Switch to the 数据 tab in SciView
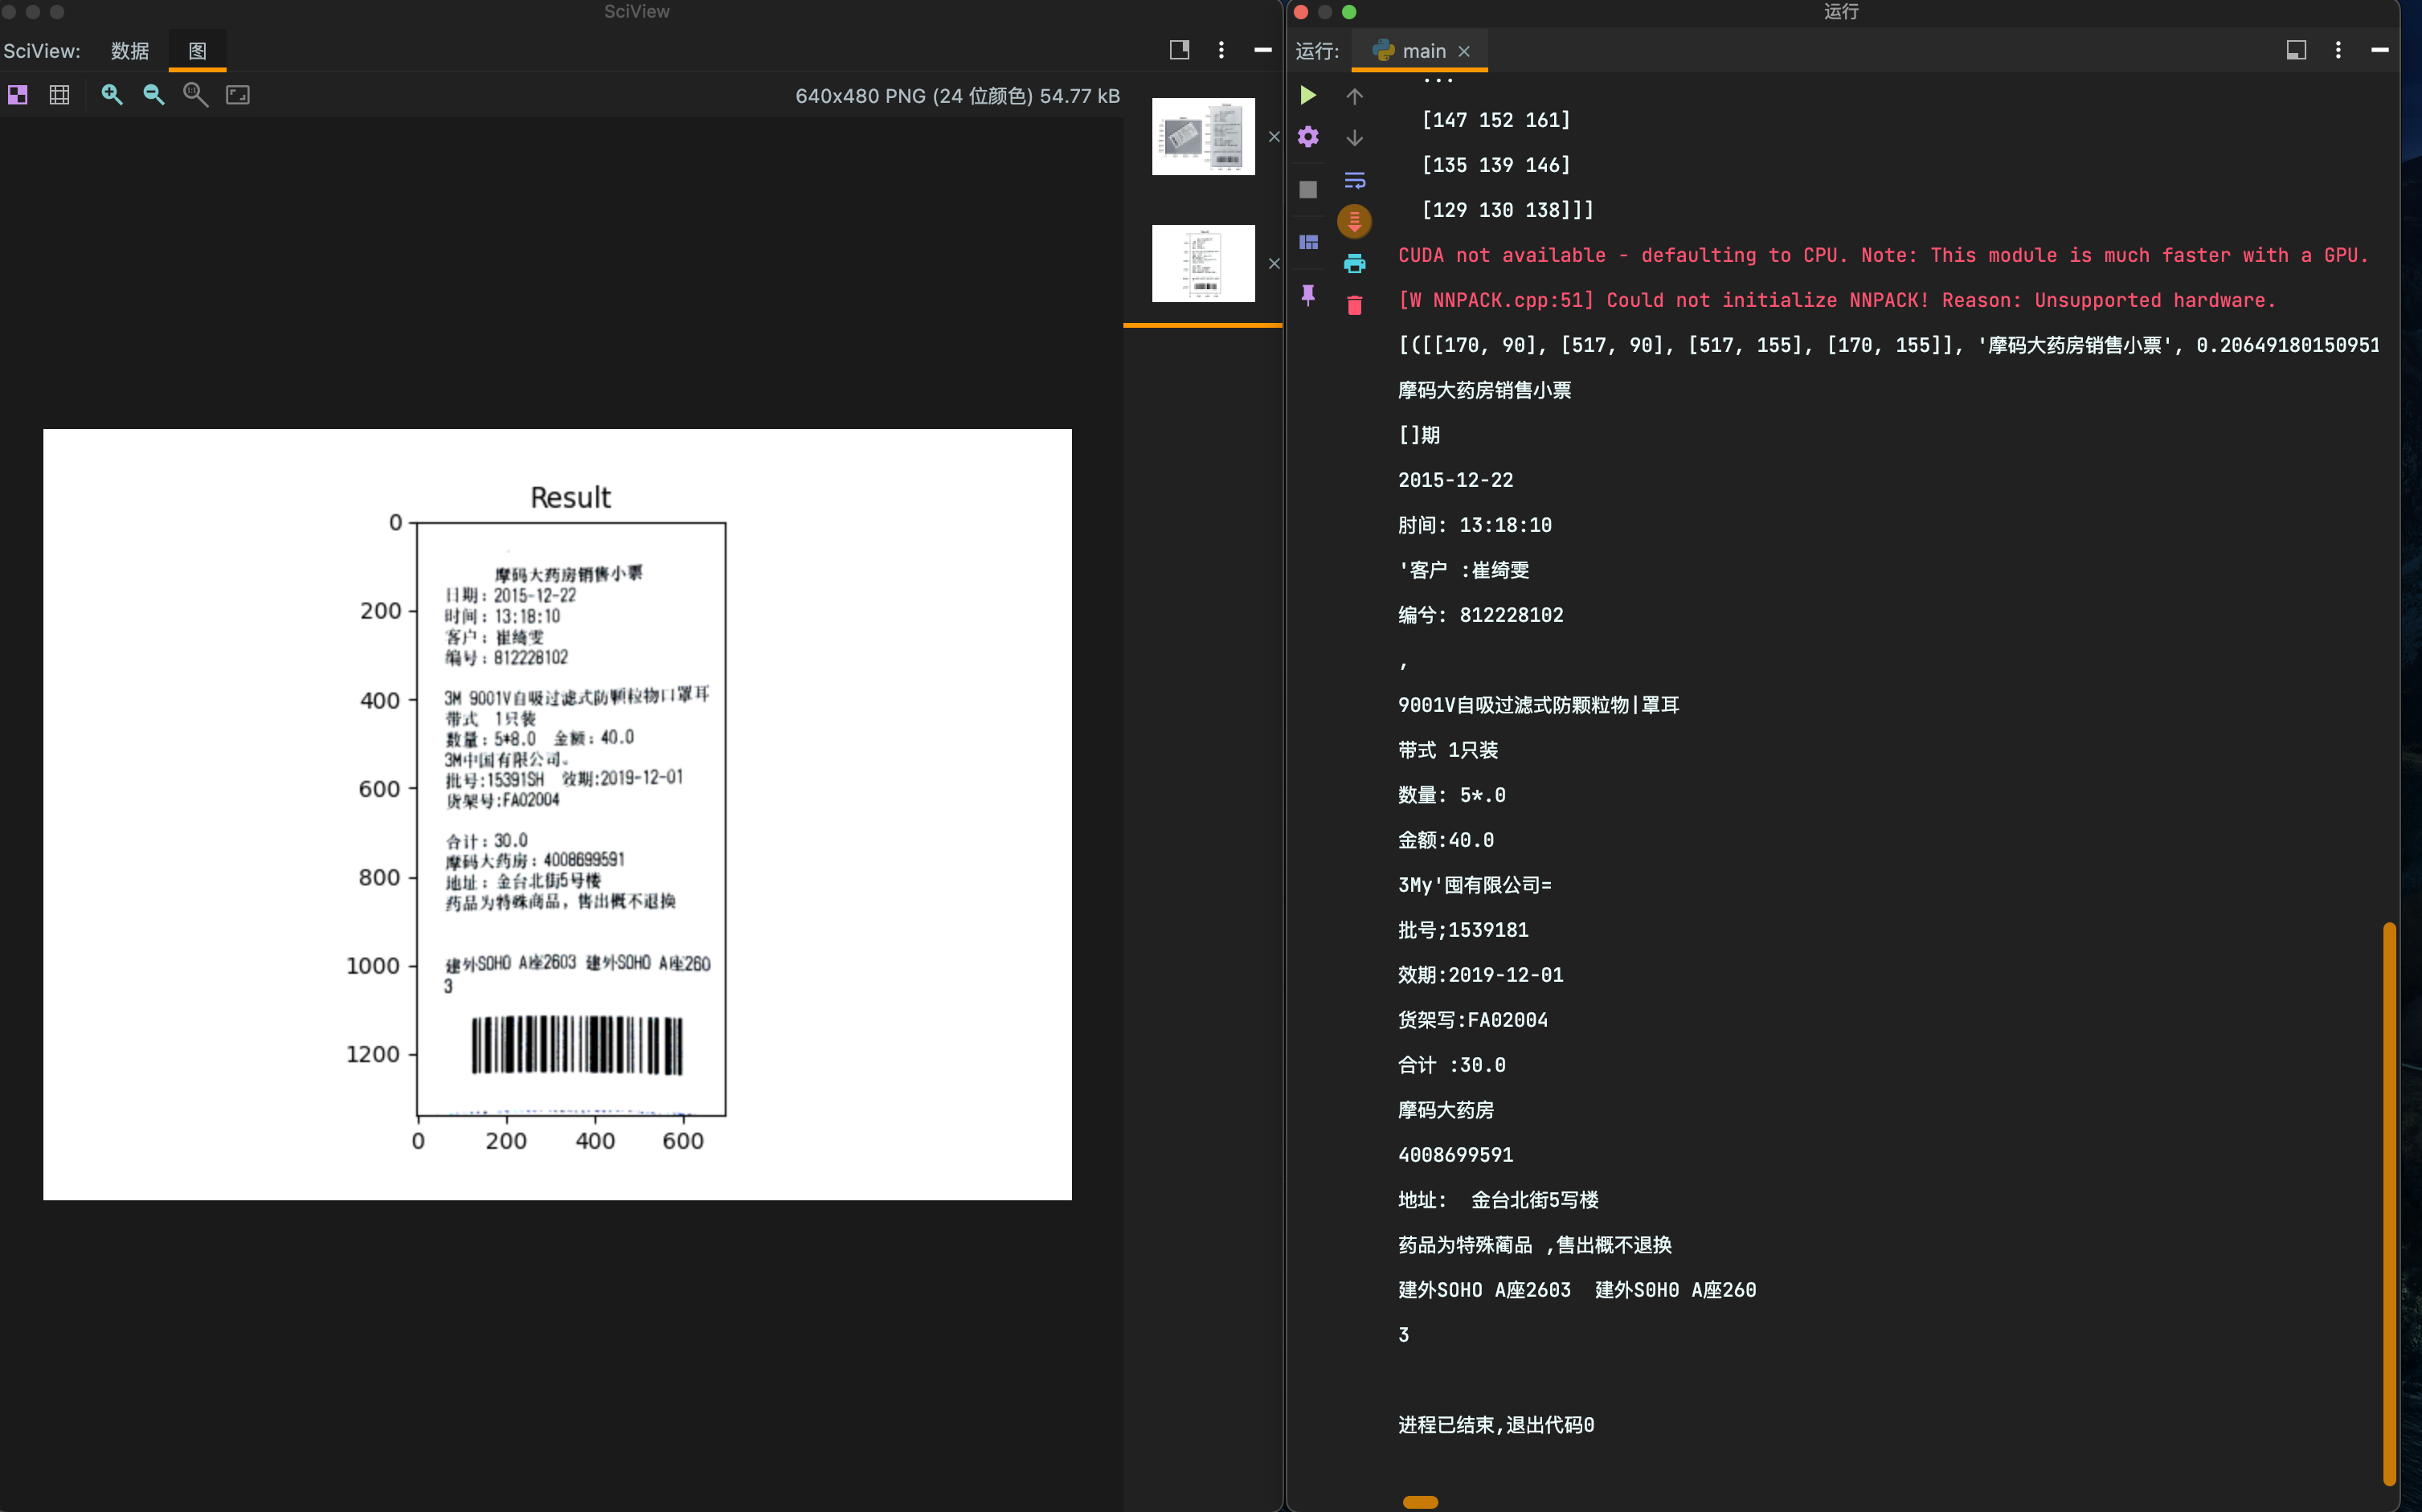The image size is (2422, 1512). 130,51
